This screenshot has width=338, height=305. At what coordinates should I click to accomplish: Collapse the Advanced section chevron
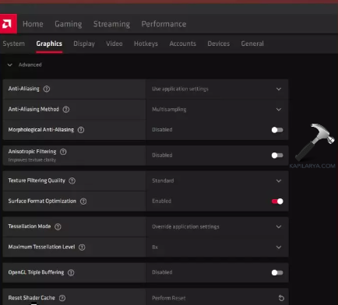tap(10, 65)
